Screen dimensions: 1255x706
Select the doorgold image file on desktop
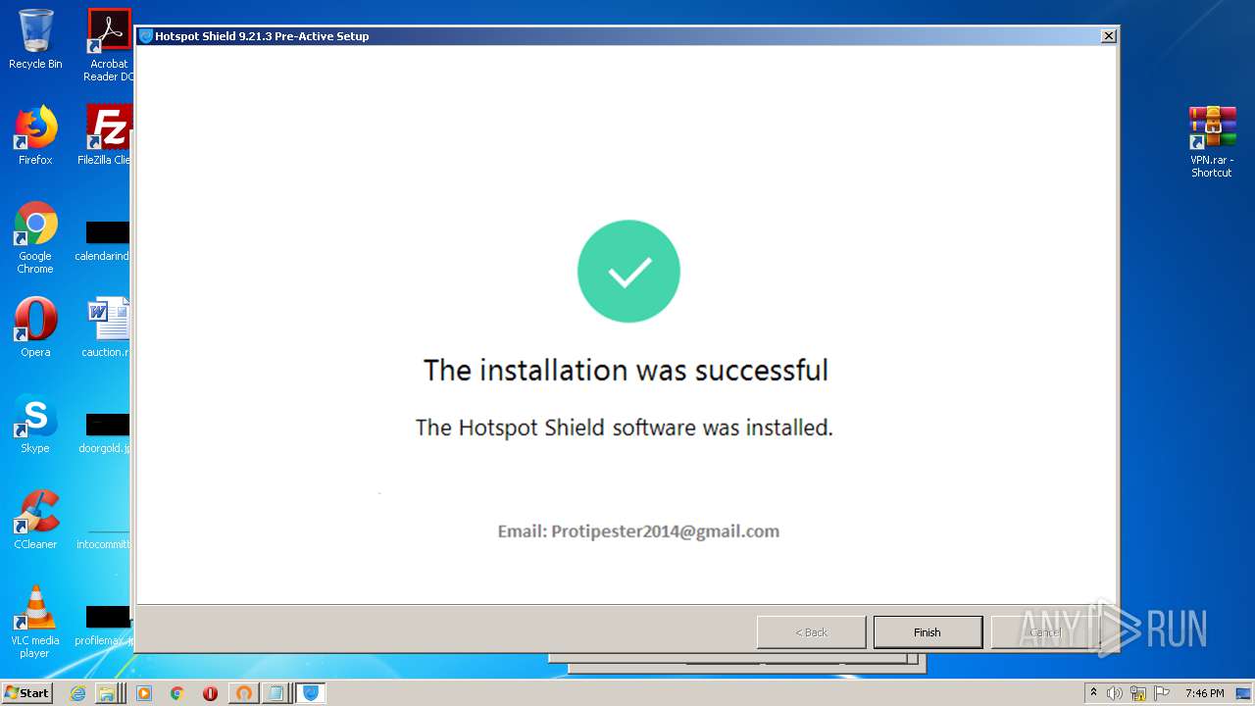(106, 433)
